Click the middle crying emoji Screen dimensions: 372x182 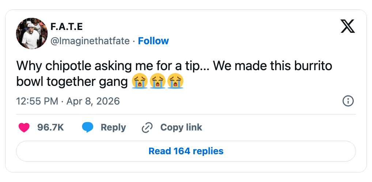click(x=157, y=81)
